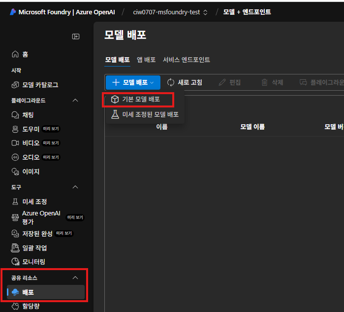Click the Home (홈) icon in sidebar
The height and width of the screenshot is (312, 344).
click(15, 54)
